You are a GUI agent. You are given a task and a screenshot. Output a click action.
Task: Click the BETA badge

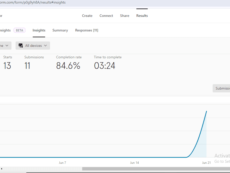(x=19, y=30)
